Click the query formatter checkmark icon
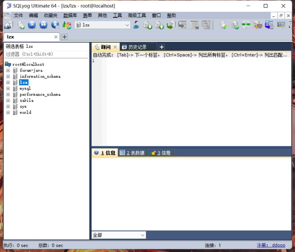Screen dimensions: 295x252 coord(223,25)
